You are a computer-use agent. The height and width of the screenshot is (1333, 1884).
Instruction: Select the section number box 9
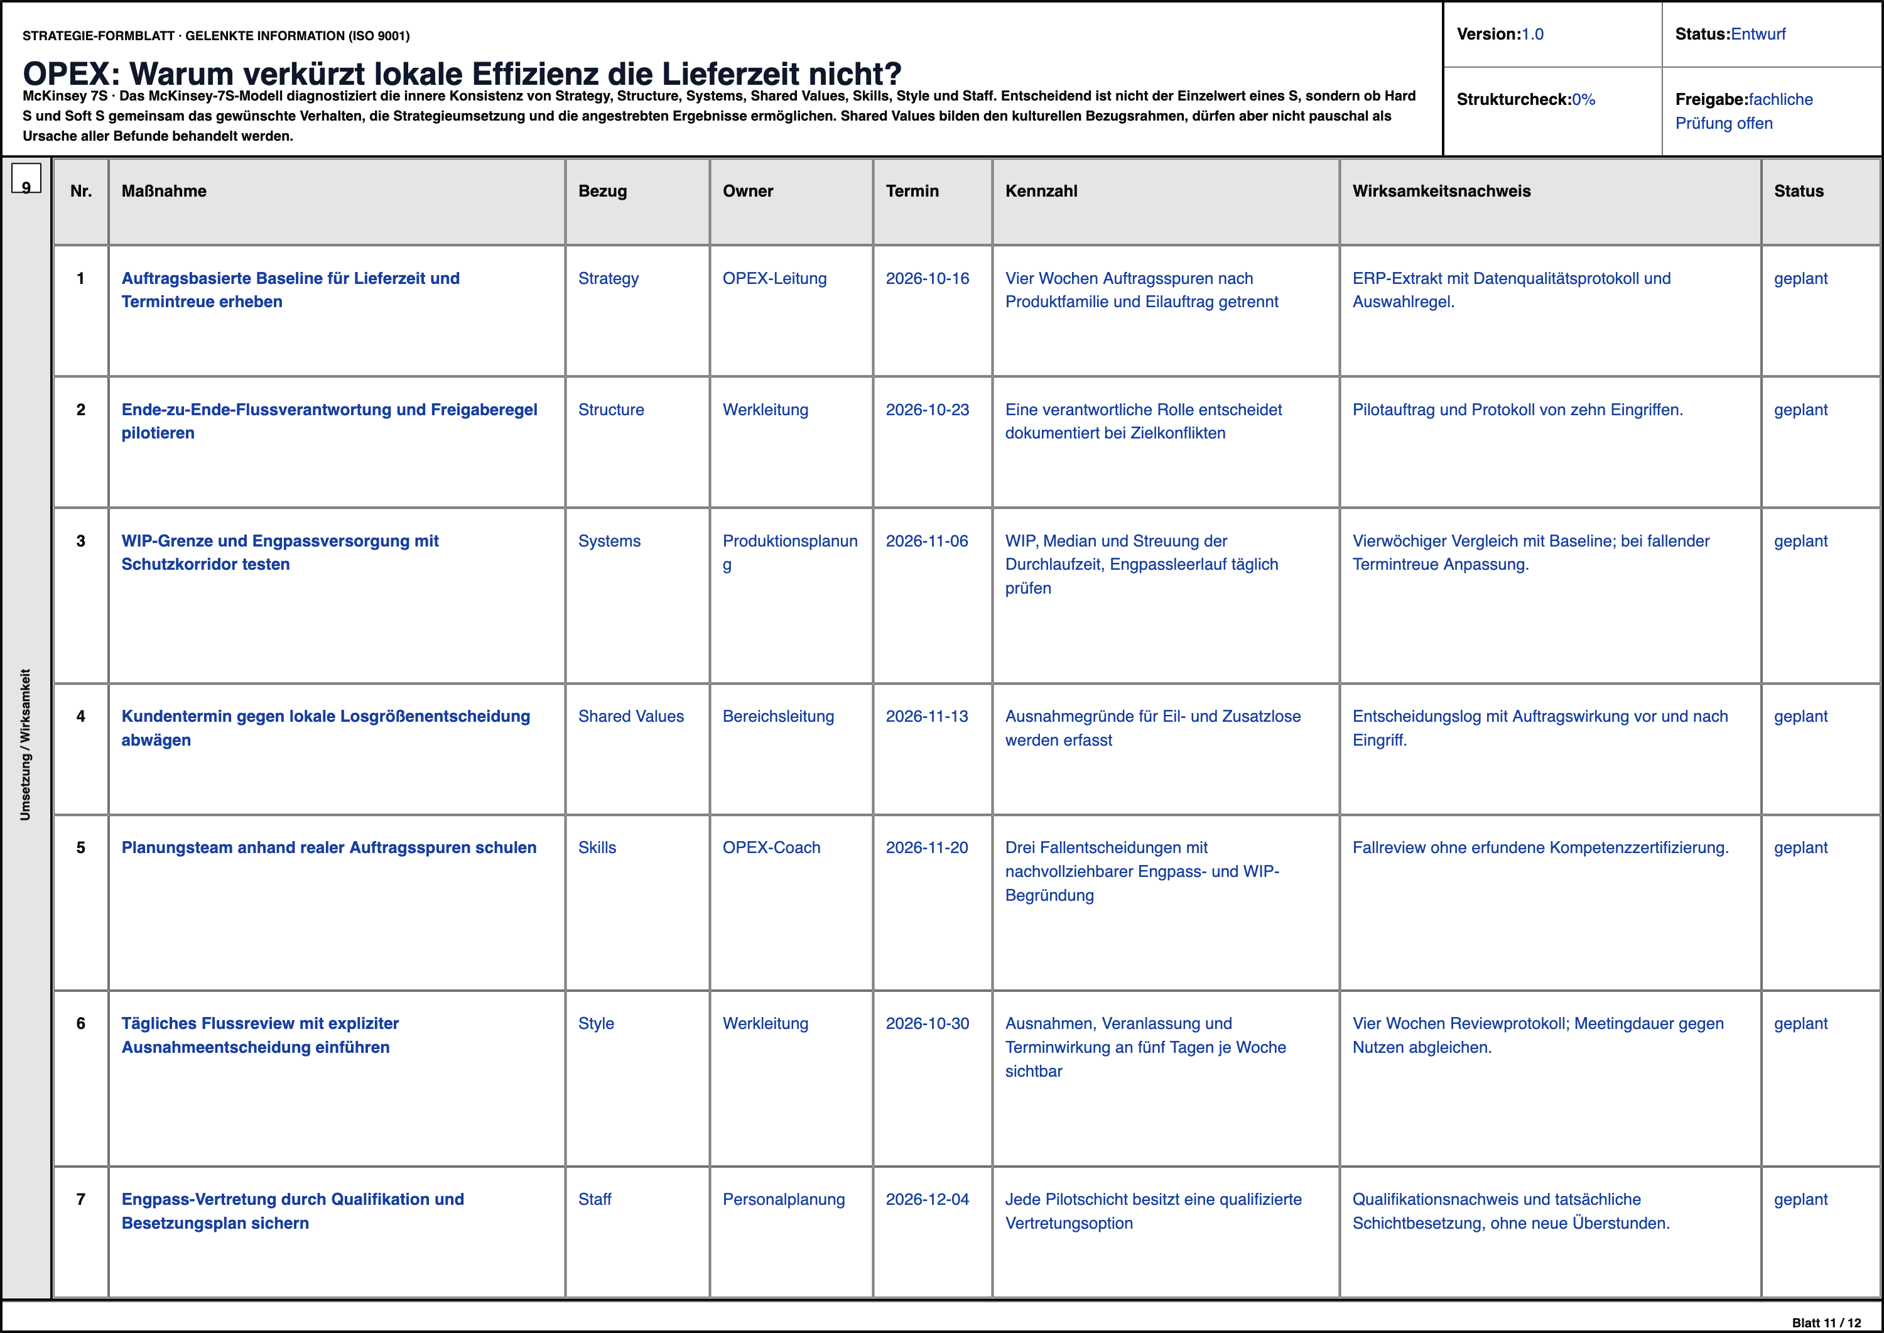click(26, 179)
